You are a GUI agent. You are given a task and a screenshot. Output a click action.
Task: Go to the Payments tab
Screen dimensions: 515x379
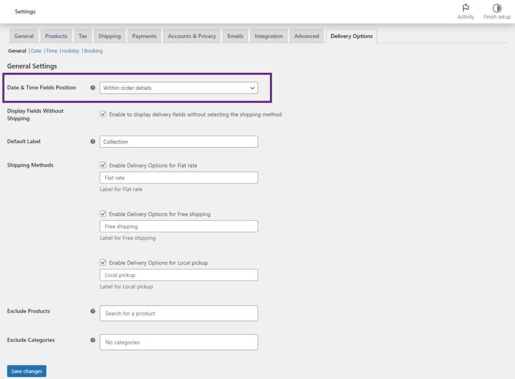[144, 36]
